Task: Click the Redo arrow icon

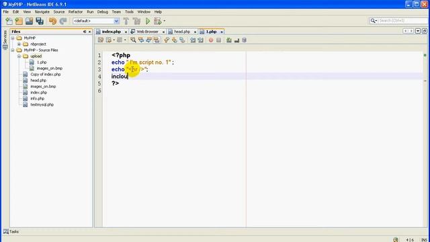Action: click(63, 21)
